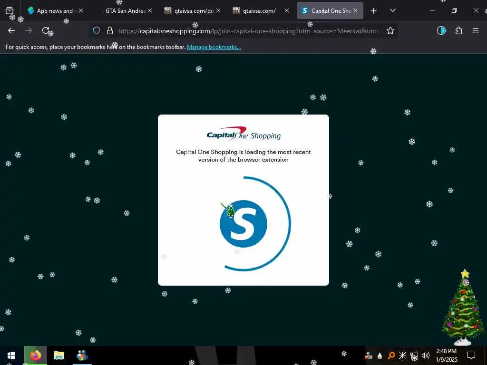
Task: Bookmark this page with the star
Action: [390, 30]
